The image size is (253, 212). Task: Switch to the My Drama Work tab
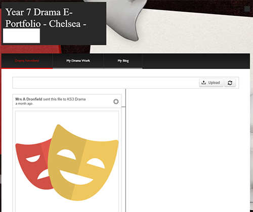(x=78, y=61)
